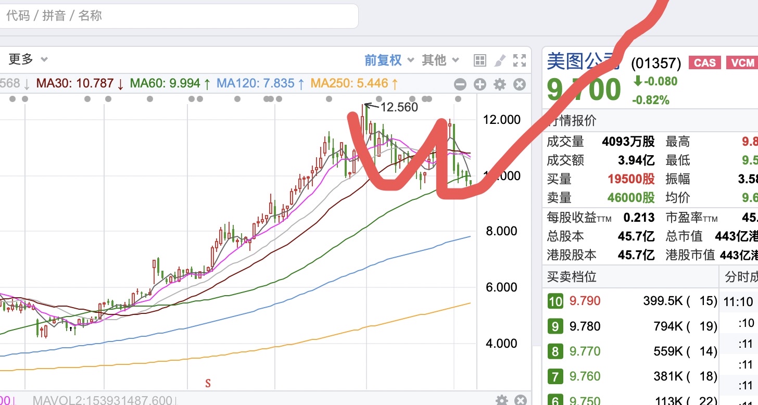This screenshot has height=405, width=758.
Task: Click the 市盈率 label
Action: click(692, 218)
